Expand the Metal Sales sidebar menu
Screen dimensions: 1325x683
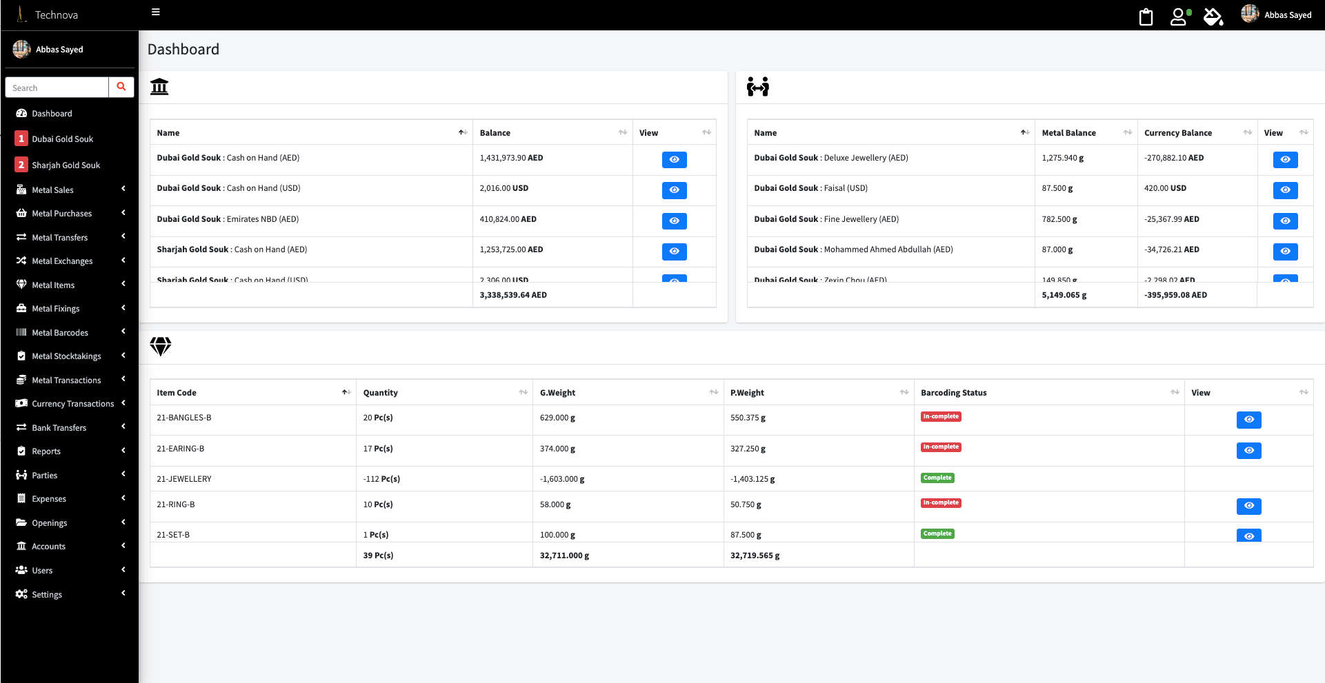tap(69, 190)
